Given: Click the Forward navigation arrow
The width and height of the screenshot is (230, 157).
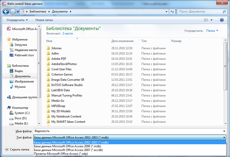Looking at the screenshot, I should pyautogui.click(x=13, y=12).
